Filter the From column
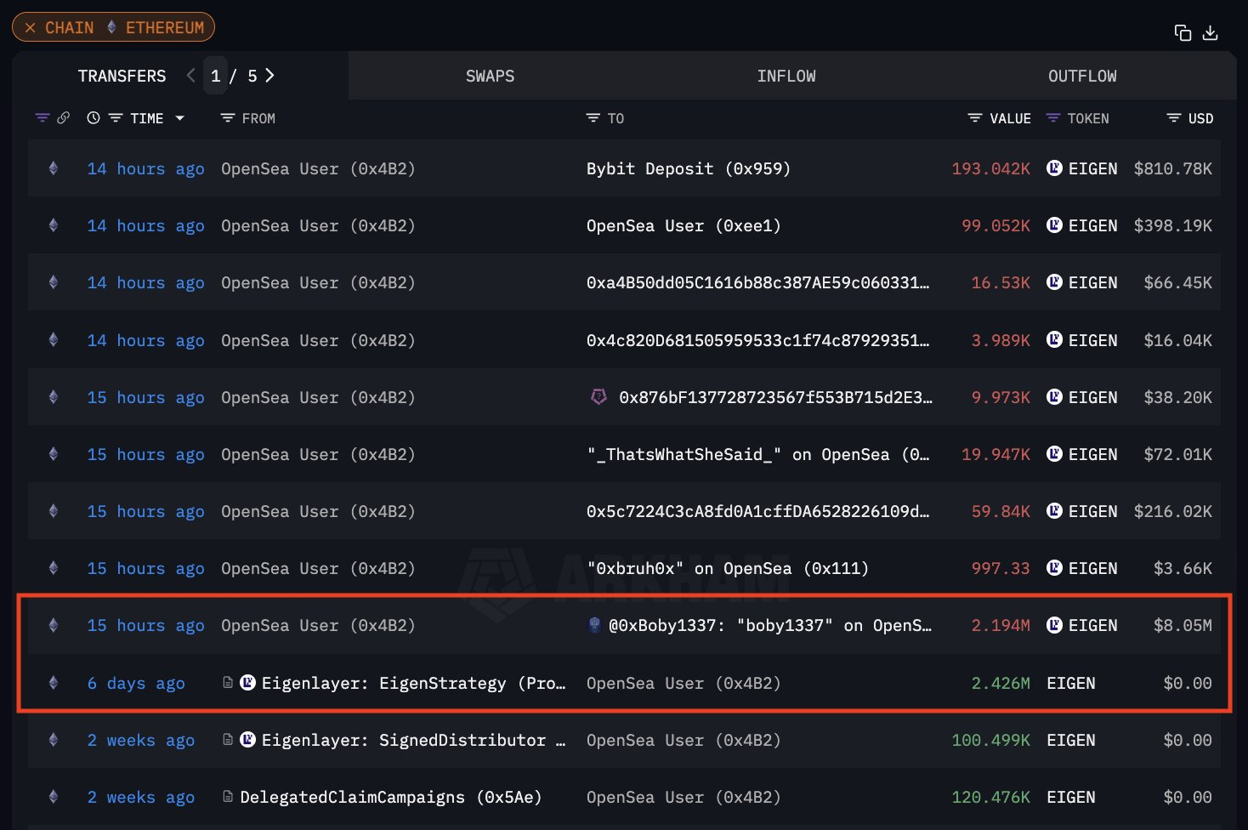The width and height of the screenshot is (1248, 830). click(228, 118)
